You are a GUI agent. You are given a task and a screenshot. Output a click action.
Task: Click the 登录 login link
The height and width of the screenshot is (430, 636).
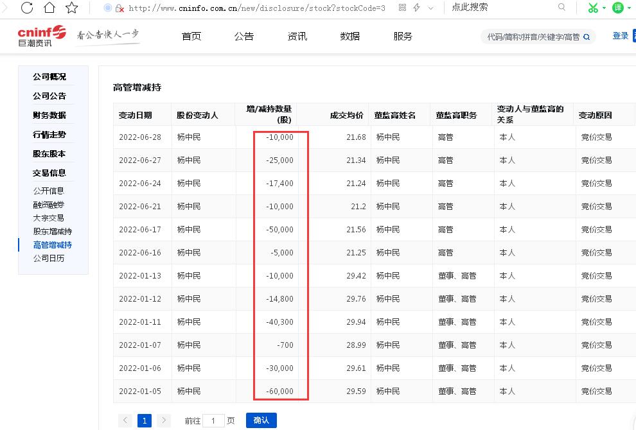(x=619, y=36)
